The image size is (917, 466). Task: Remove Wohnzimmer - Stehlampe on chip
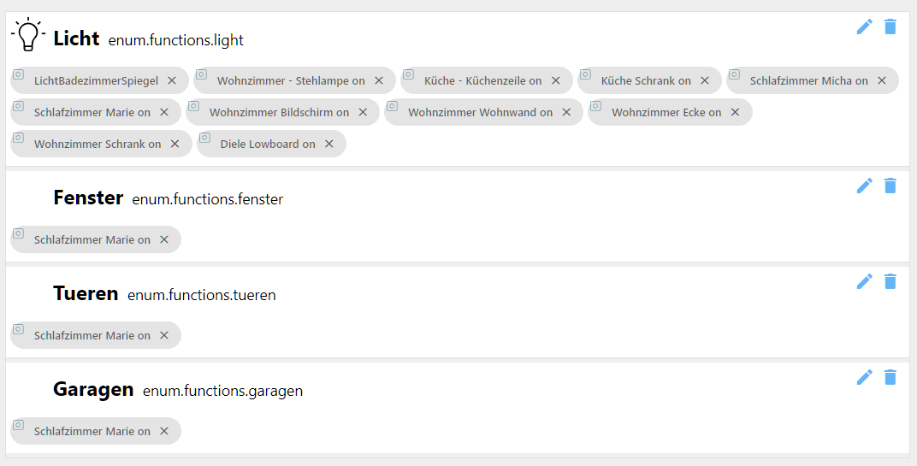coord(379,80)
